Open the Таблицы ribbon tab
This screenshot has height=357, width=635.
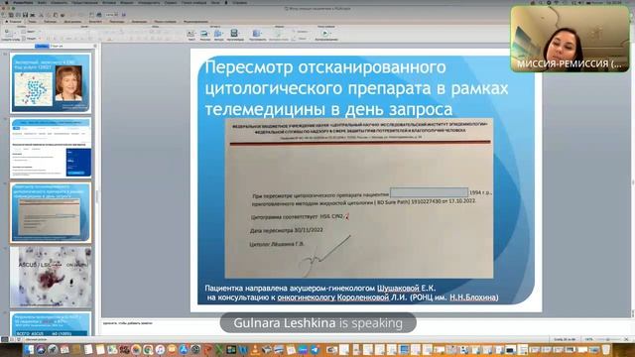(x=51, y=22)
